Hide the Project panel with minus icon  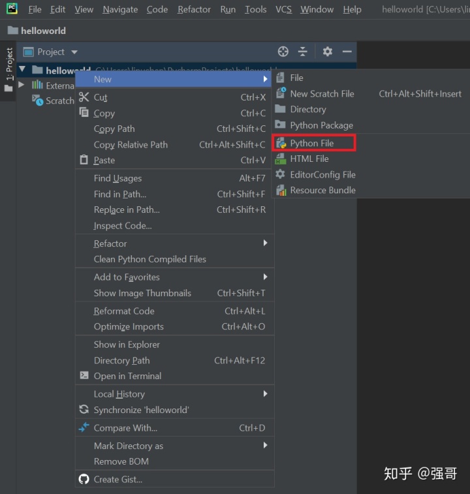pos(347,52)
